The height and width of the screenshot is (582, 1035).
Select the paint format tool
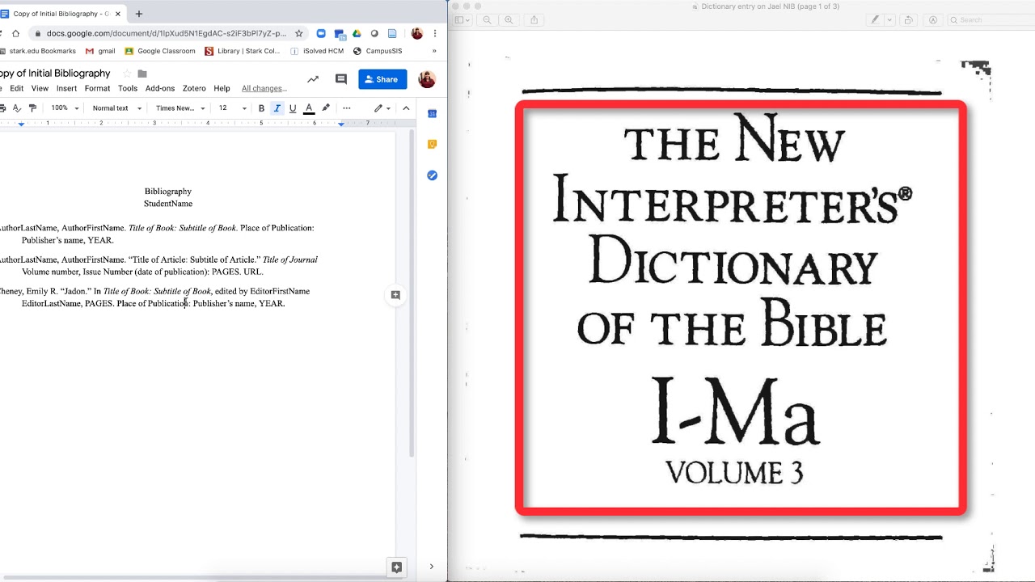click(32, 108)
